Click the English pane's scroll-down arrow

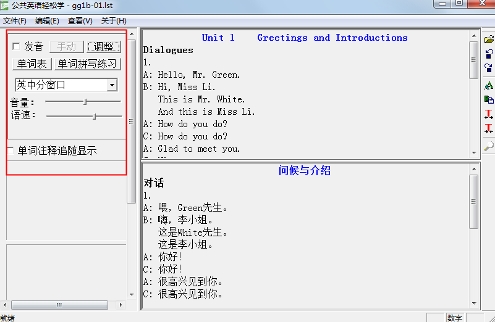pos(474,152)
